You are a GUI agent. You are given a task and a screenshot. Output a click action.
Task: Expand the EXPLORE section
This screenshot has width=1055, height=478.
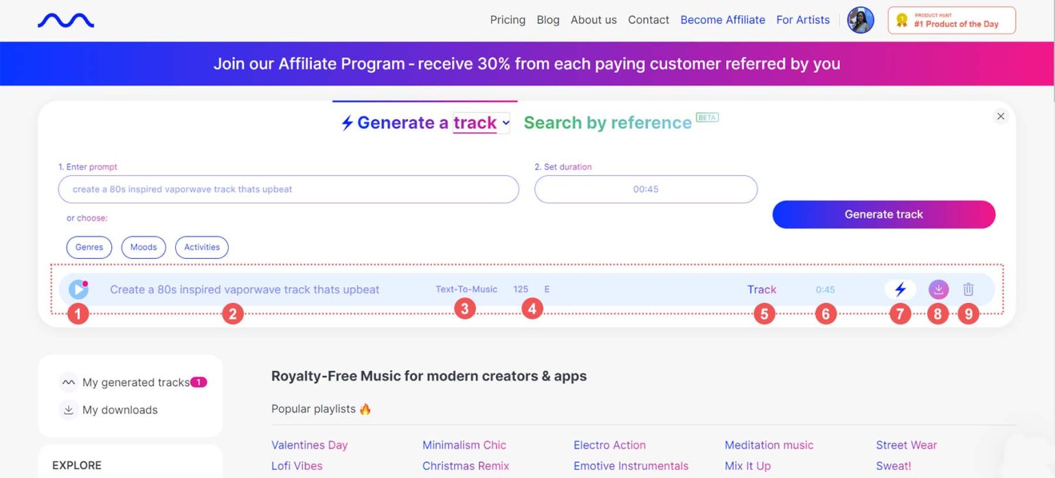click(76, 465)
